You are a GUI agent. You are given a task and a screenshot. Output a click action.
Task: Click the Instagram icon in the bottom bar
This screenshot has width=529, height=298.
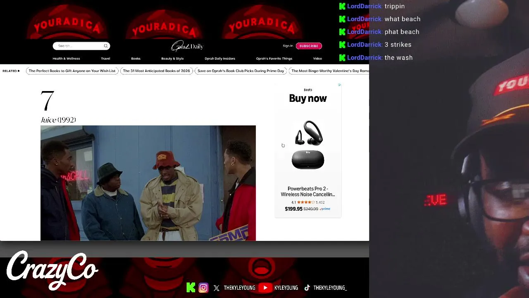pyautogui.click(x=203, y=288)
